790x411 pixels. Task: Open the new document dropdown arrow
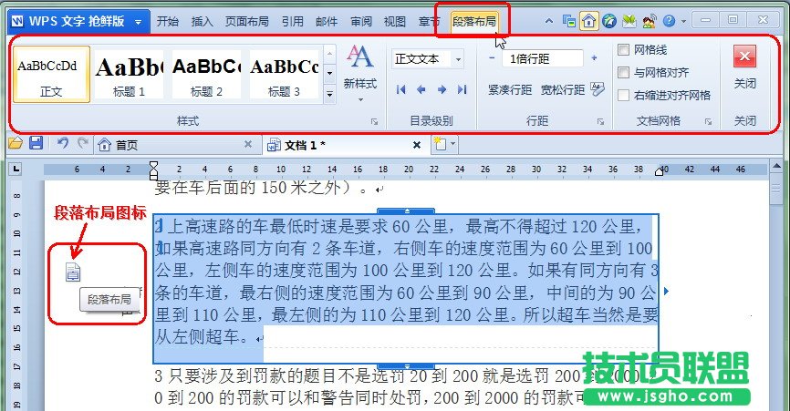point(453,144)
